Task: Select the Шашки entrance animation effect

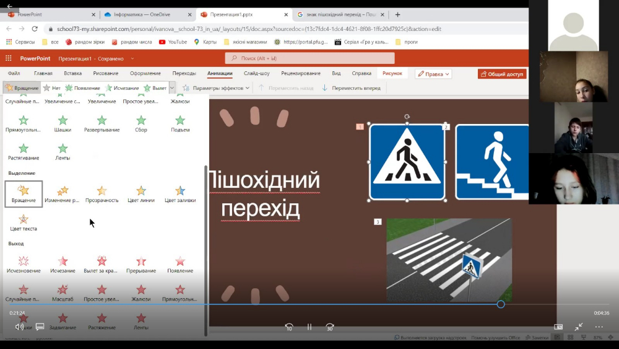Action: [x=63, y=124]
